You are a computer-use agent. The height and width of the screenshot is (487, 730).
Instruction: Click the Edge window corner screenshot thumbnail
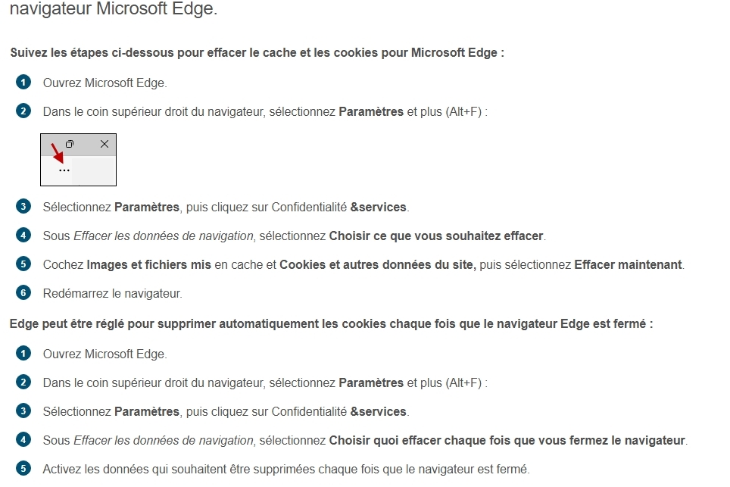78,160
